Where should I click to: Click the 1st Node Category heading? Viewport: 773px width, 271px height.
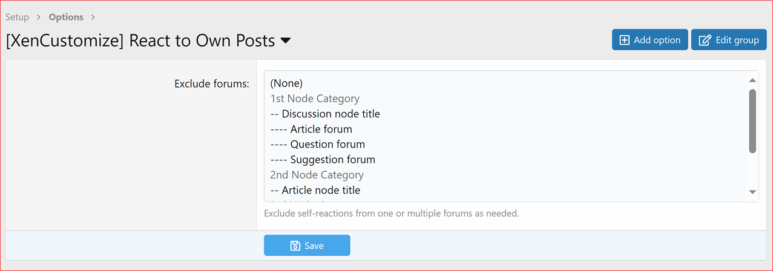pos(315,98)
